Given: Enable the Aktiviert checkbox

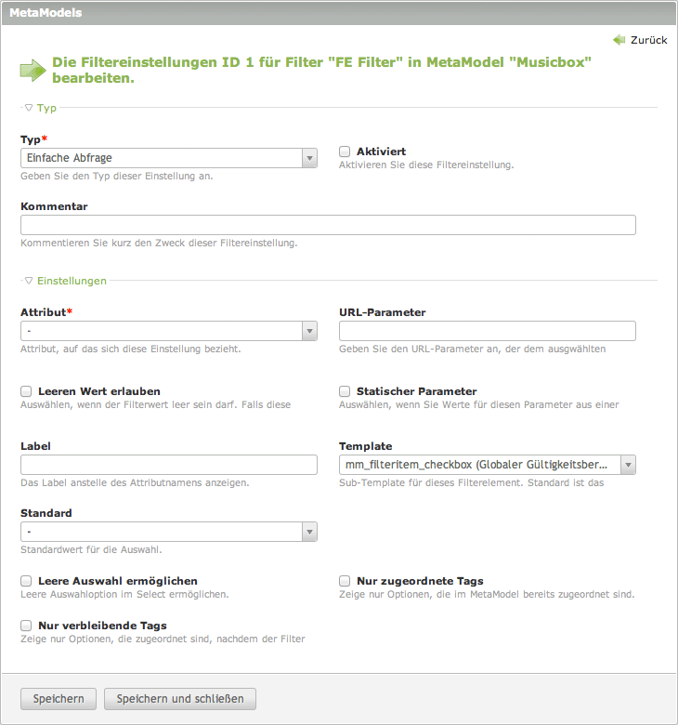Looking at the screenshot, I should (x=345, y=152).
